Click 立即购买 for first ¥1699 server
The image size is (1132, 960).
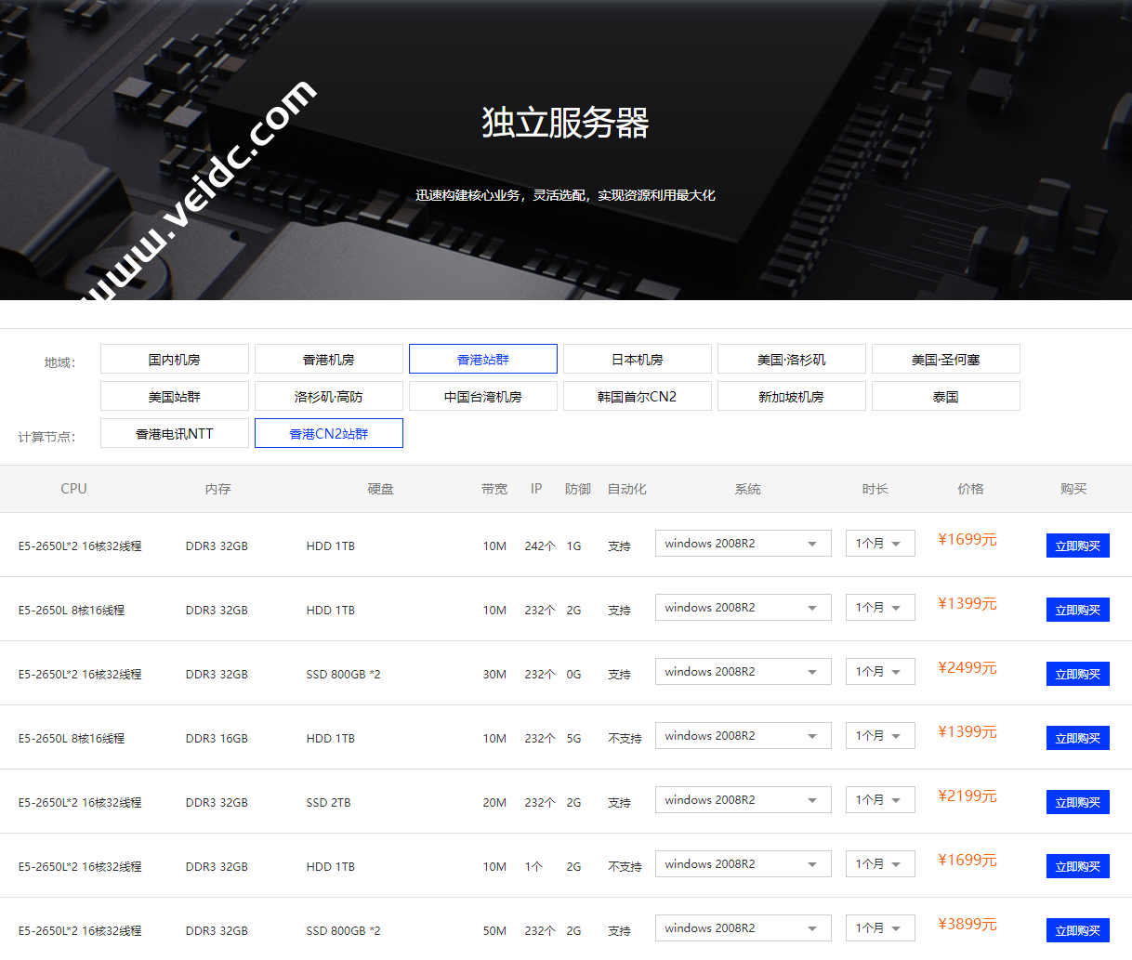1077,546
